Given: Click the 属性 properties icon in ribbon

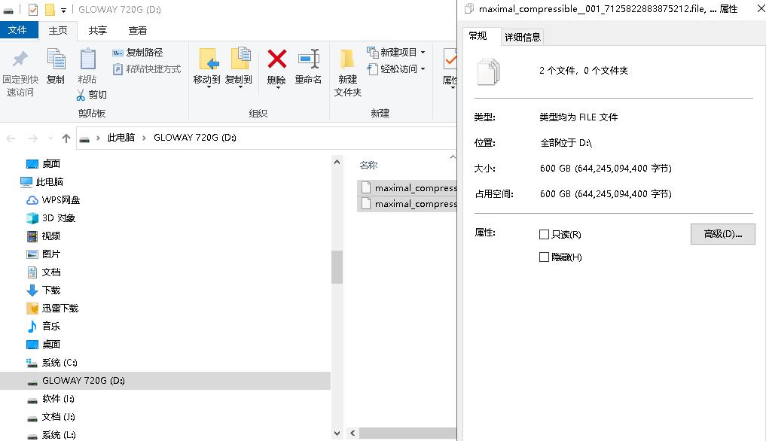Looking at the screenshot, I should (x=450, y=59).
